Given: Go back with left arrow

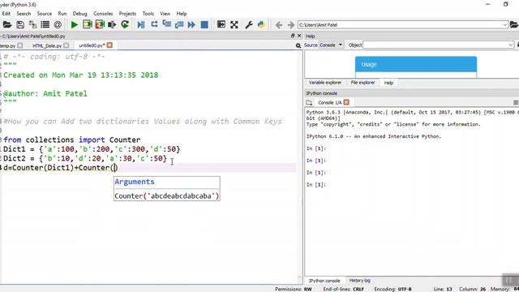Looking at the screenshot, I should click(x=279, y=25).
